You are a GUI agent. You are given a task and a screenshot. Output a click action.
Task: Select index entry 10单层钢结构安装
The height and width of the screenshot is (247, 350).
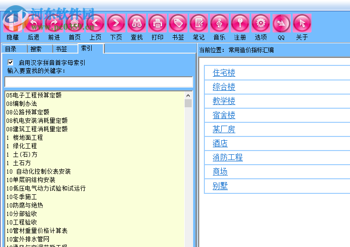tap(31, 180)
